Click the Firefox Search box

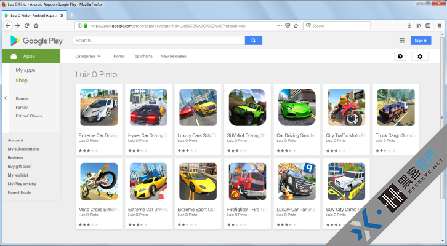(x=337, y=26)
